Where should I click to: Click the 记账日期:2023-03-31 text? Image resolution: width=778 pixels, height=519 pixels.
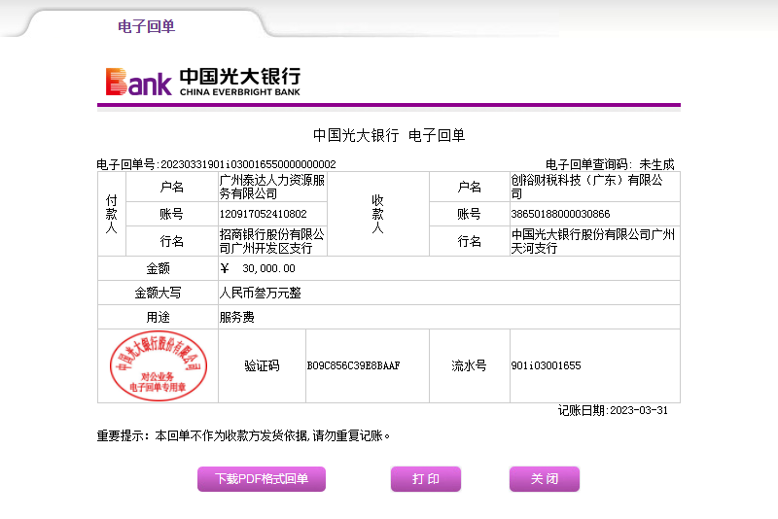[613, 410]
